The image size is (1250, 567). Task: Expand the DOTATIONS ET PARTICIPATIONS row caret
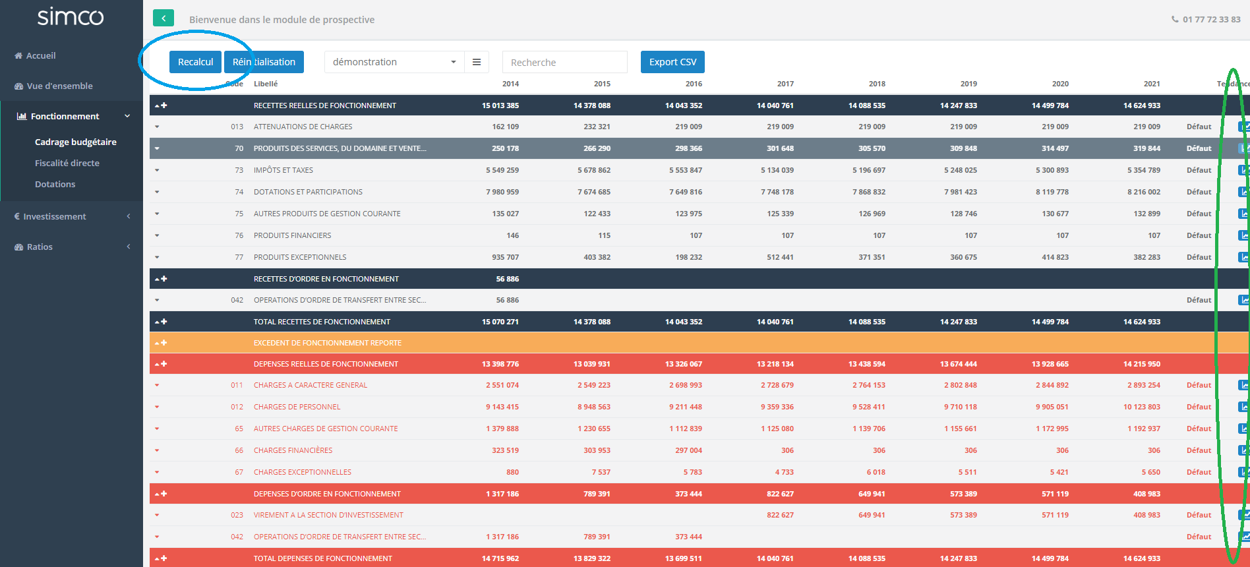point(157,192)
